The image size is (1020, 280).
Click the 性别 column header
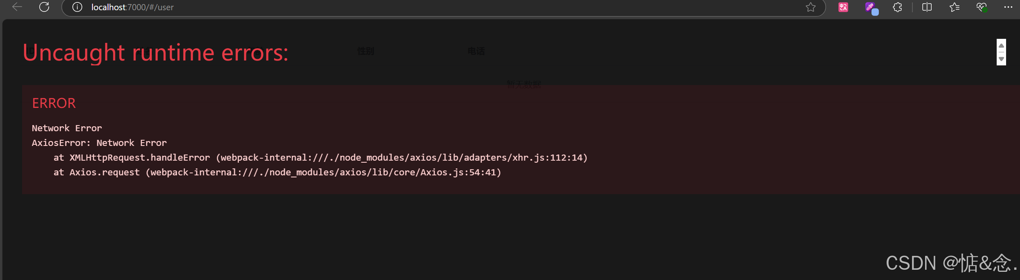[x=365, y=51]
